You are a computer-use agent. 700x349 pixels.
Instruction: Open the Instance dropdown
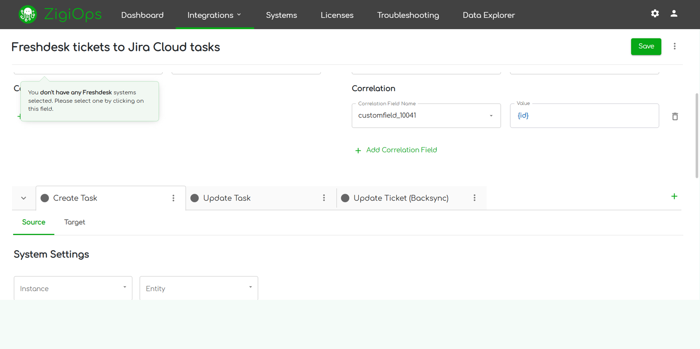(73, 288)
